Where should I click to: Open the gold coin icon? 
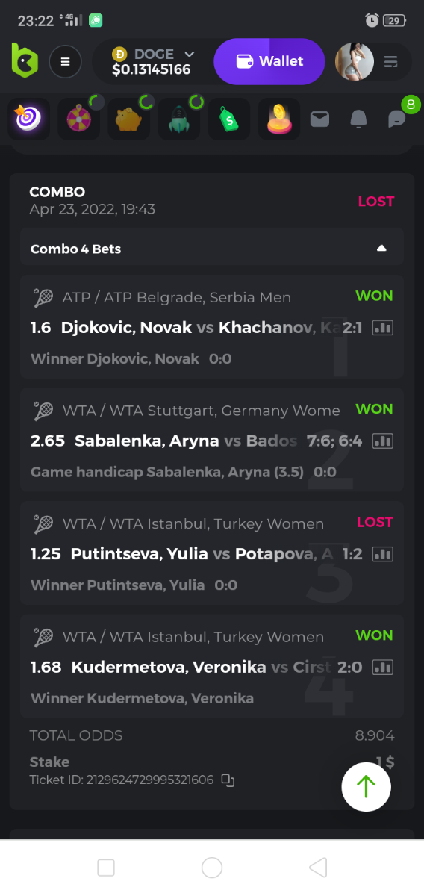279,119
